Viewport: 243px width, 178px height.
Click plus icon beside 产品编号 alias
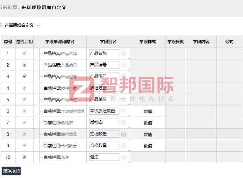pos(124,65)
